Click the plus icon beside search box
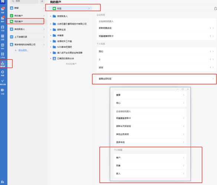This screenshot has width=217, height=185. tap(42, 1)
